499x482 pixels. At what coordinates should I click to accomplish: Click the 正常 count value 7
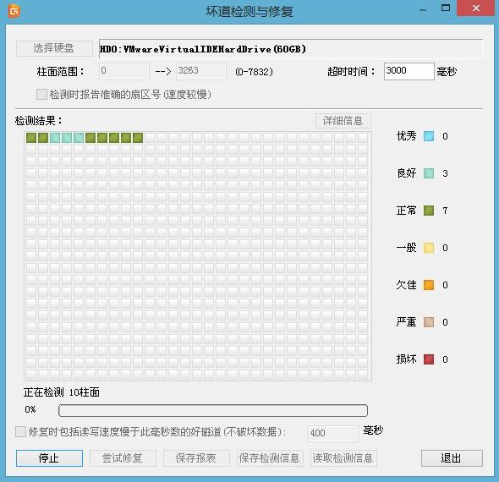[445, 211]
